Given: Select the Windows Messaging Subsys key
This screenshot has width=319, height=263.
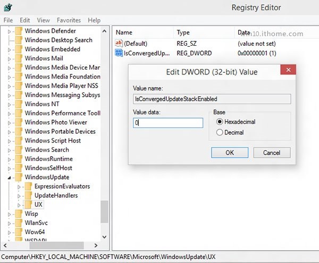Looking at the screenshot, I should (62, 95).
